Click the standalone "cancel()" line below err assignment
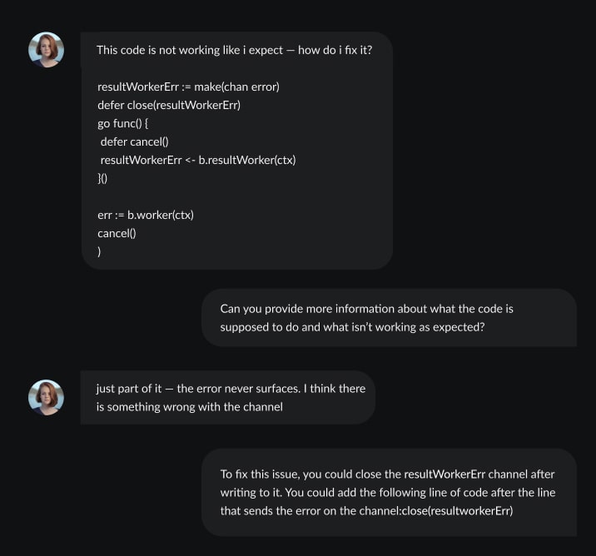596x556 pixels. tap(117, 233)
